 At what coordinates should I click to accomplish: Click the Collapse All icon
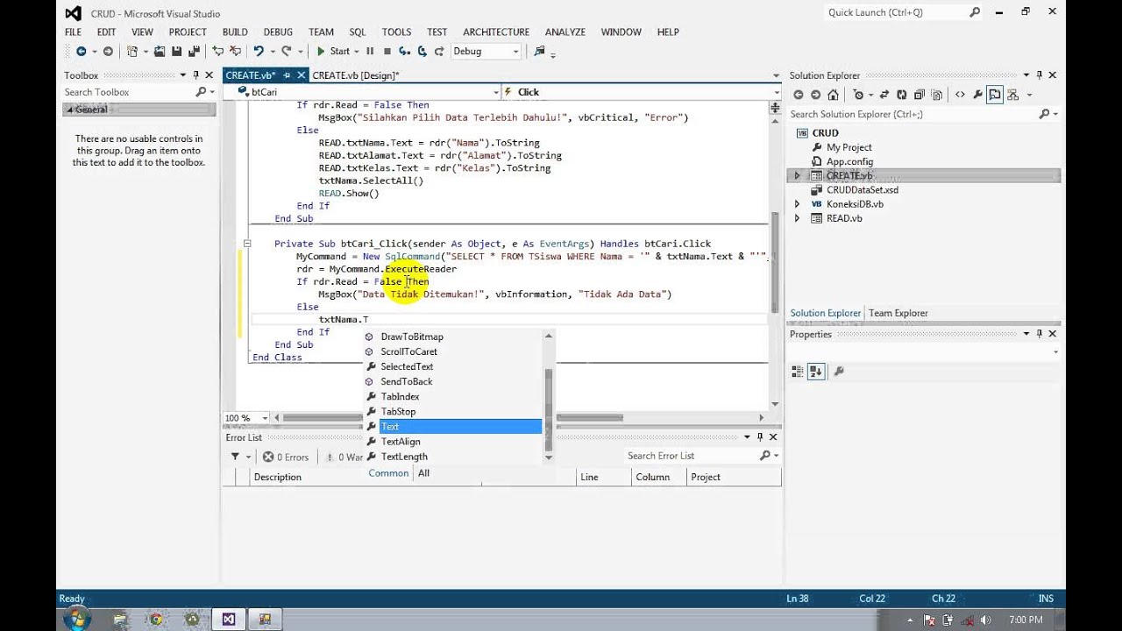[920, 95]
